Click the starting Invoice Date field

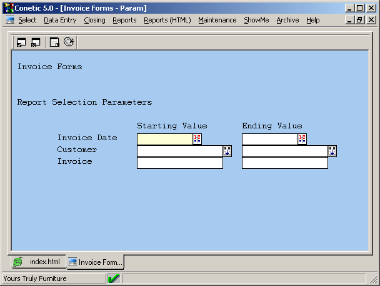tap(164, 139)
